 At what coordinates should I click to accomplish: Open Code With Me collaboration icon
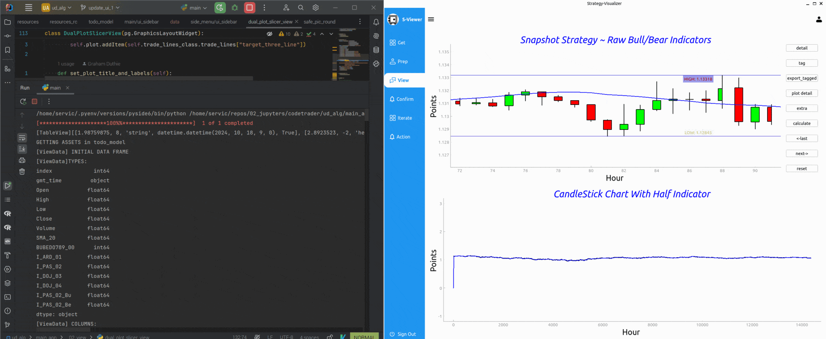tap(286, 7)
